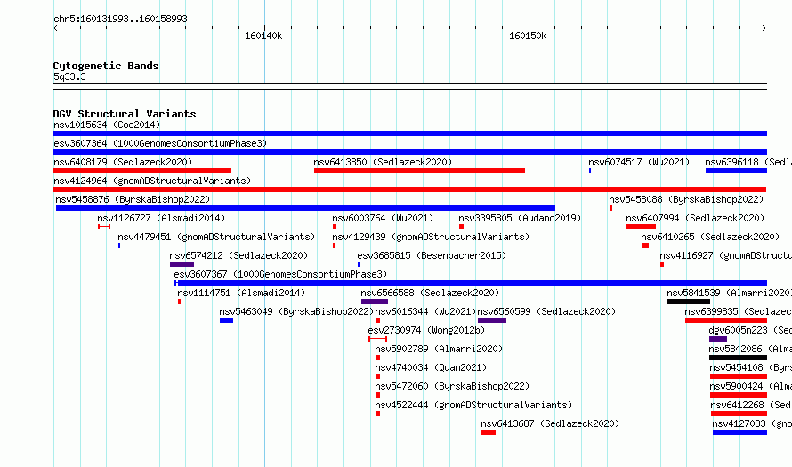Click nsv5458876 (ByrskaBishop2022) label
792x467 pixels.
[133, 199]
